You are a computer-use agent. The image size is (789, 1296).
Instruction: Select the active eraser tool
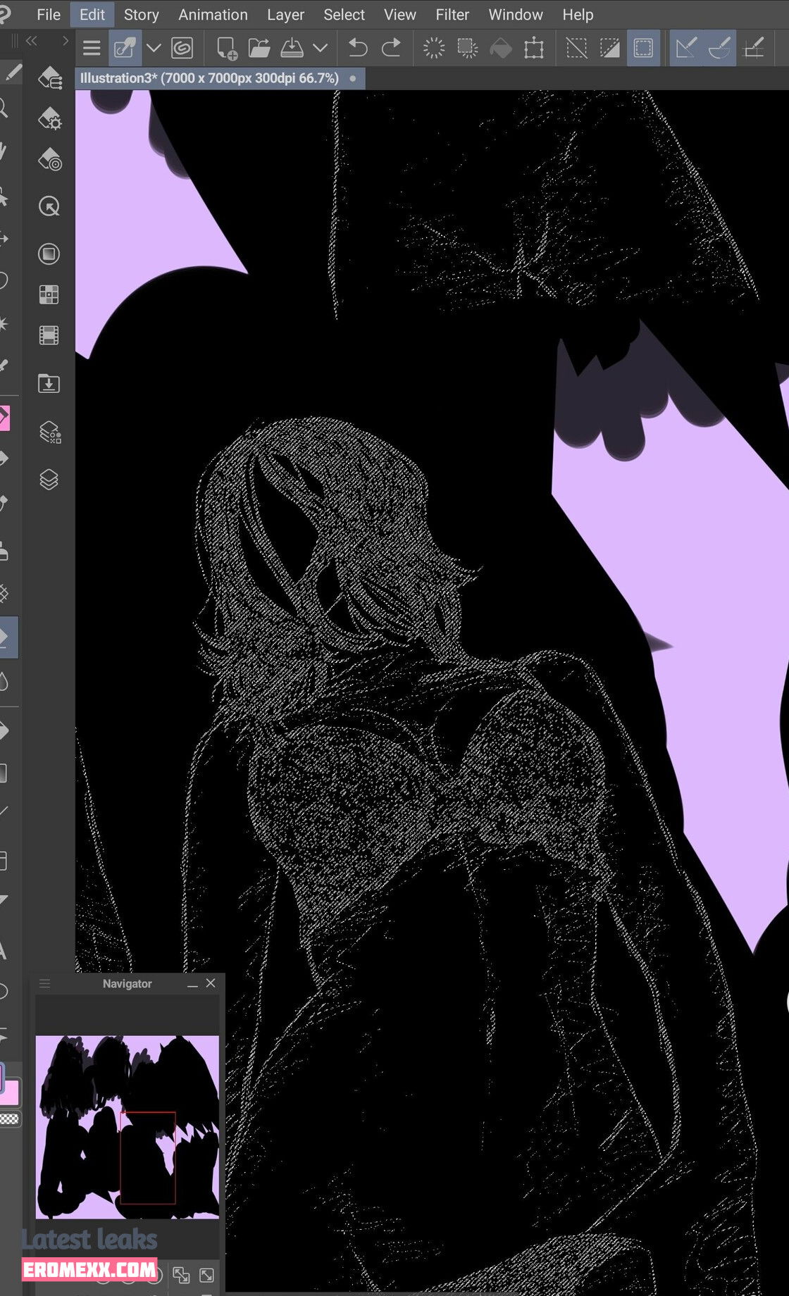pos(8,637)
